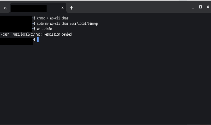The width and height of the screenshot is (211, 125).
Task: Close the terminal window
Action: (x=208, y=7)
